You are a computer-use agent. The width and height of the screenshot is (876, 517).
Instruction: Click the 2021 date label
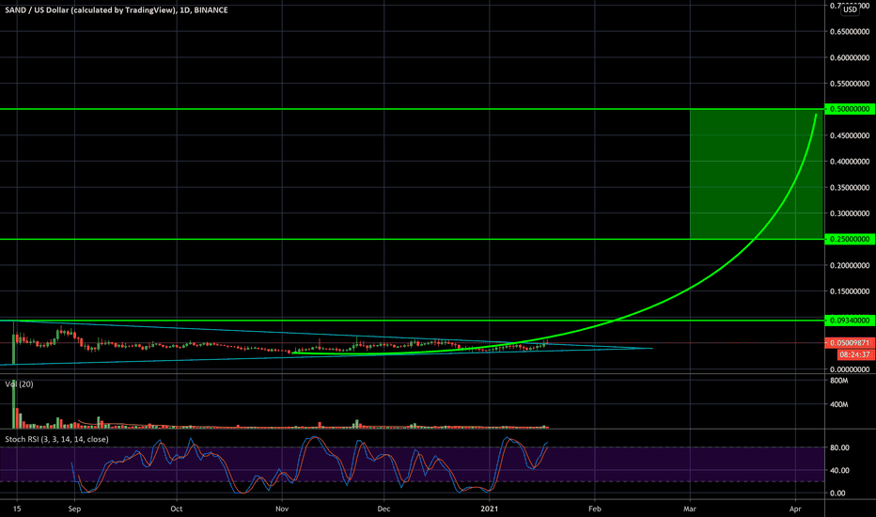[x=490, y=509]
